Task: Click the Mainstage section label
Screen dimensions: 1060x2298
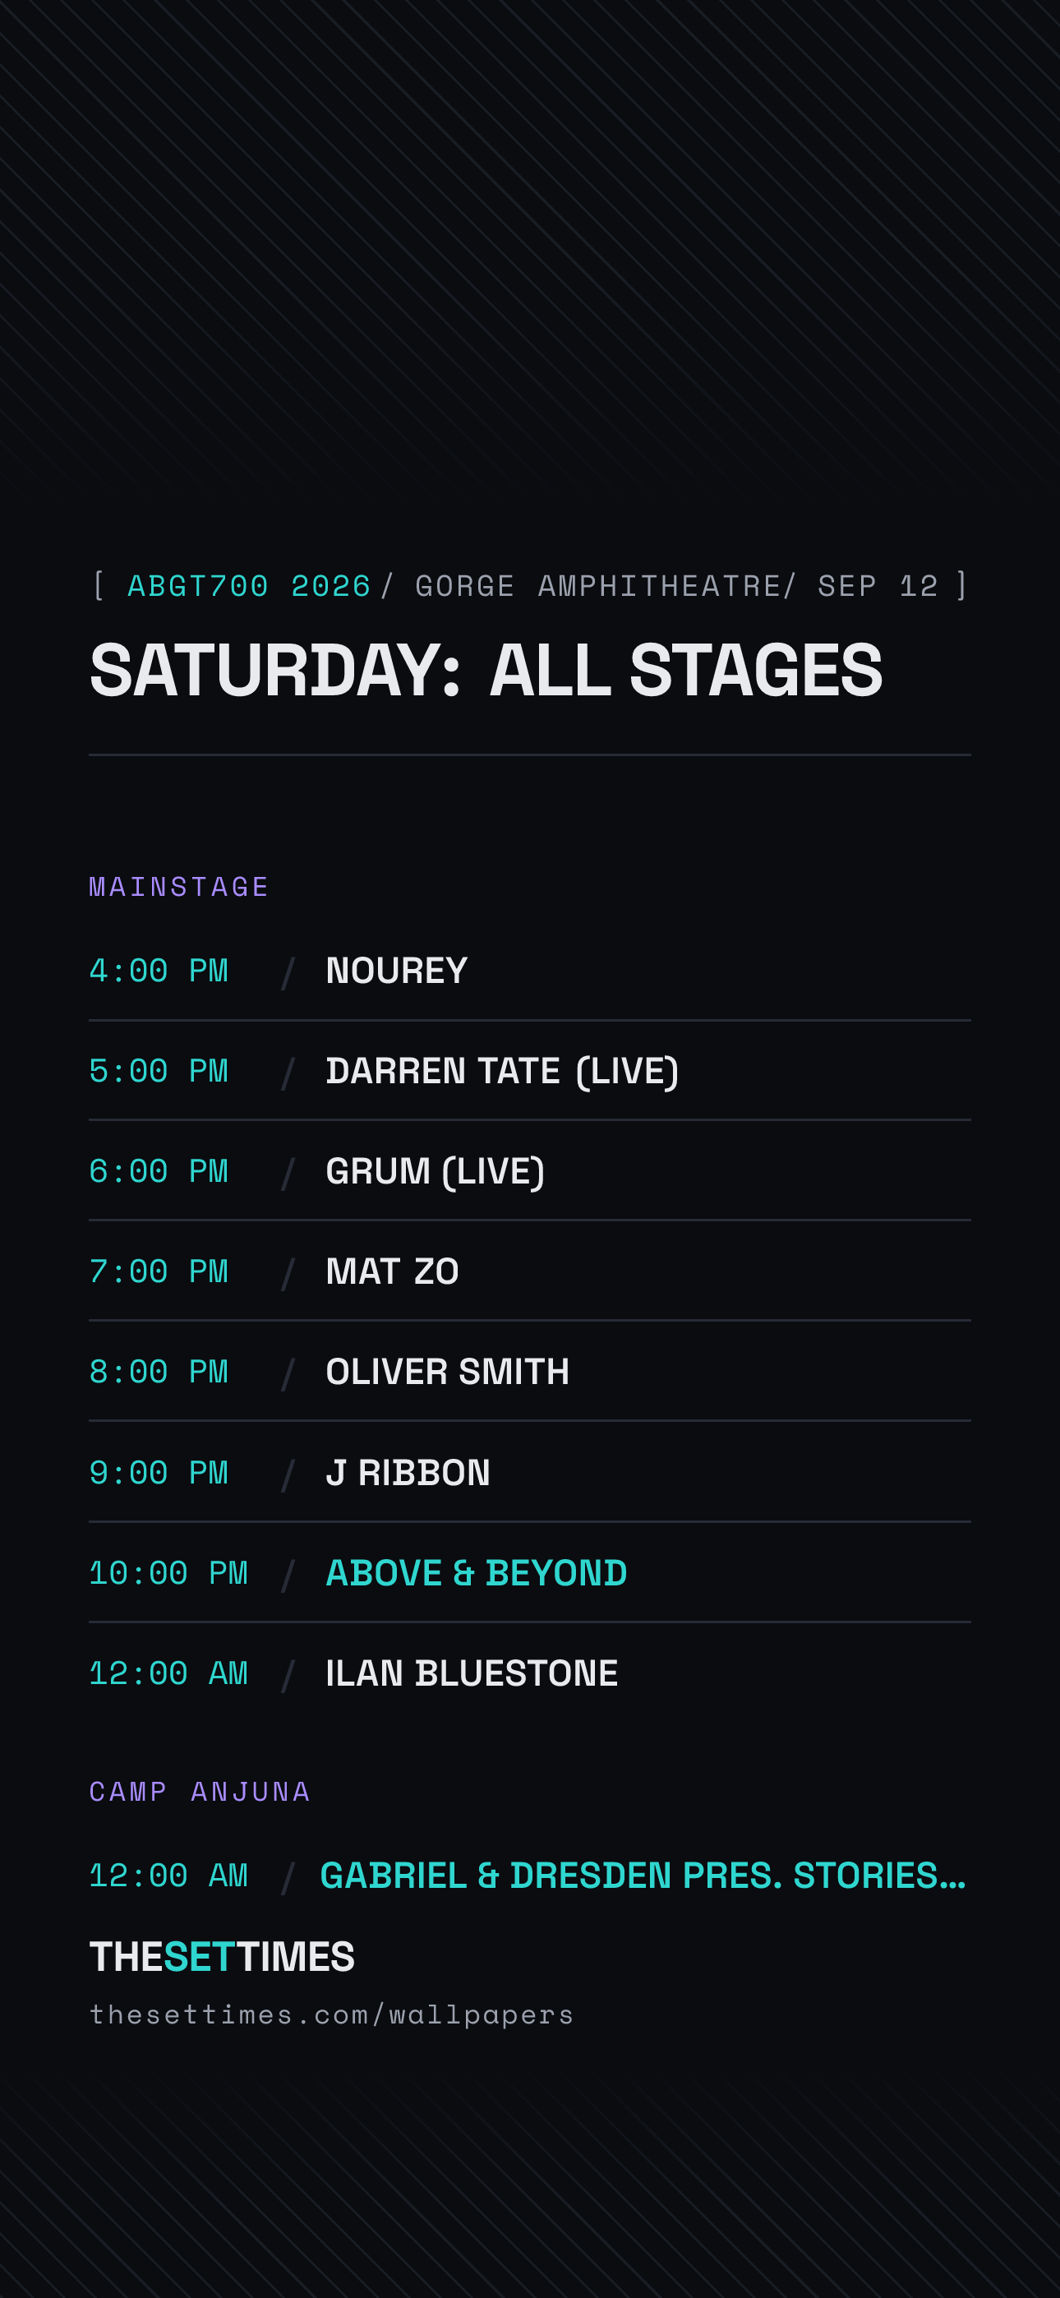Action: (178, 887)
